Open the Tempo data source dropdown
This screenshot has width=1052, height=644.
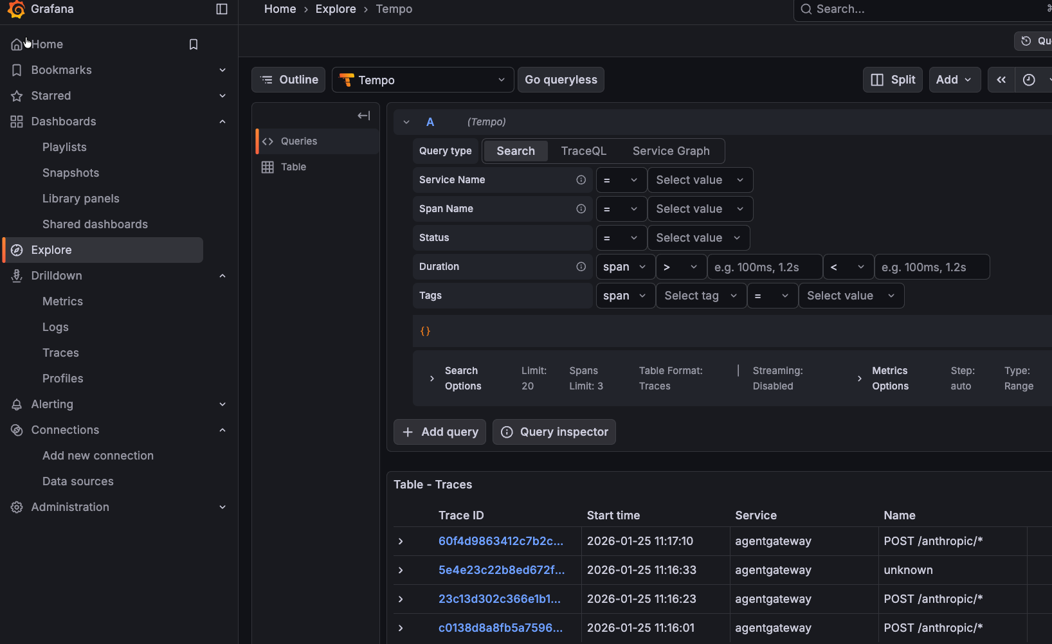point(422,80)
